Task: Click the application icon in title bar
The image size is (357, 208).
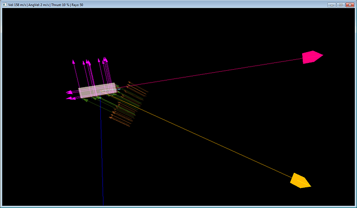Action: click(4, 5)
